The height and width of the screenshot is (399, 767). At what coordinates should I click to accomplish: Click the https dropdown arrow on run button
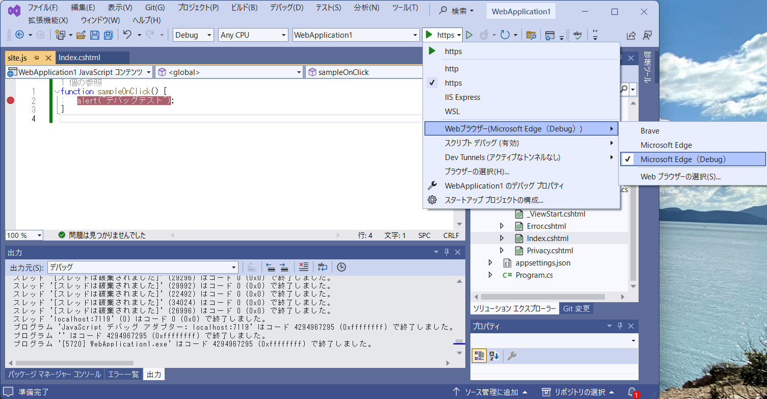[x=459, y=35]
